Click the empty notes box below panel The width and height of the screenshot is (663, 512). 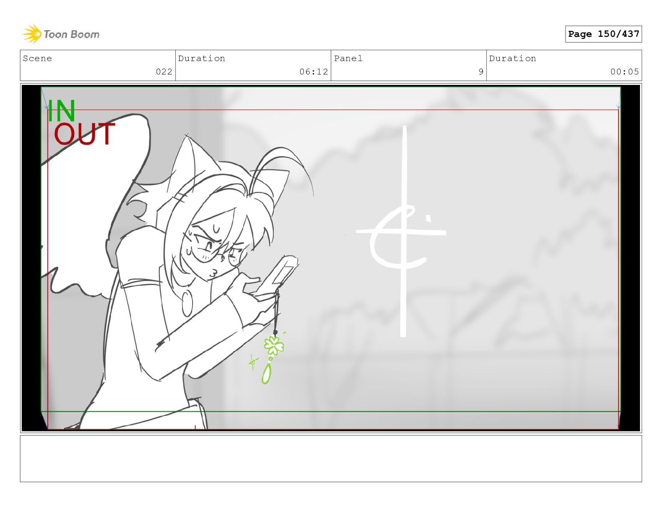coord(331,458)
